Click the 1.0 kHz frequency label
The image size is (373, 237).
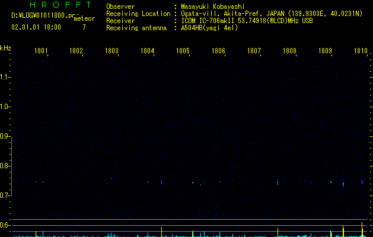[x=5, y=107]
